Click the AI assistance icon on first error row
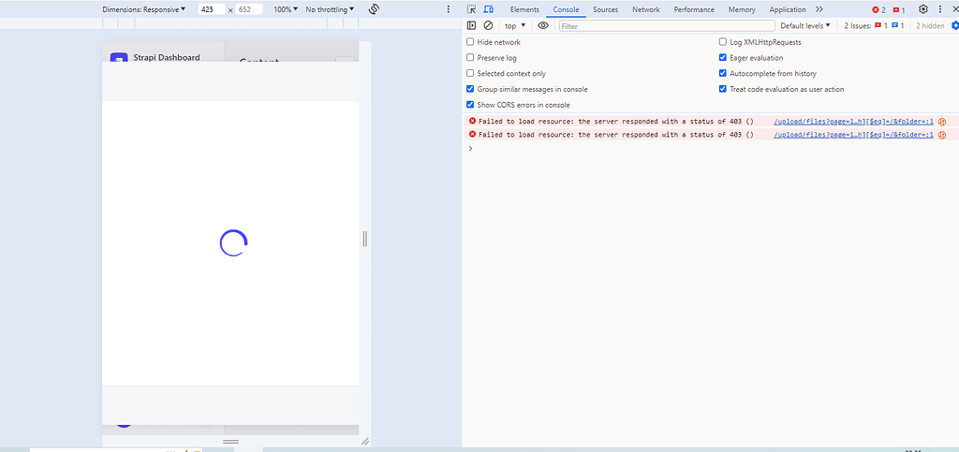 click(942, 121)
